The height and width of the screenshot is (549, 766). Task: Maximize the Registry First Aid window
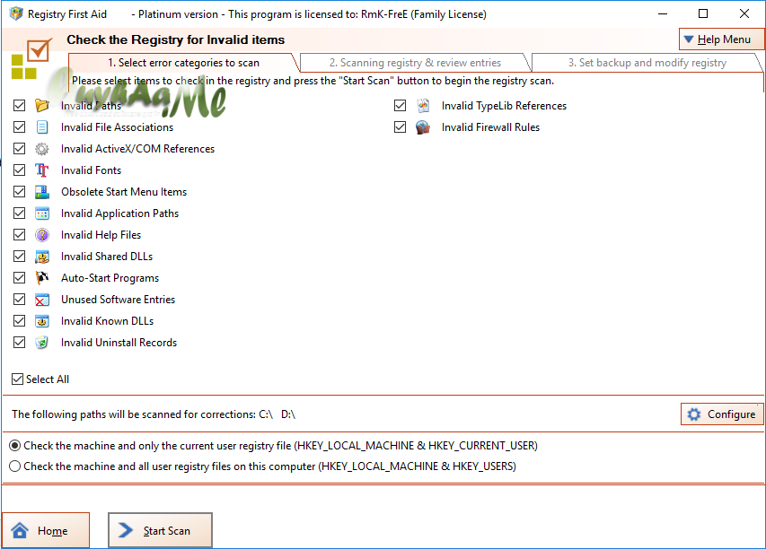coord(703,13)
